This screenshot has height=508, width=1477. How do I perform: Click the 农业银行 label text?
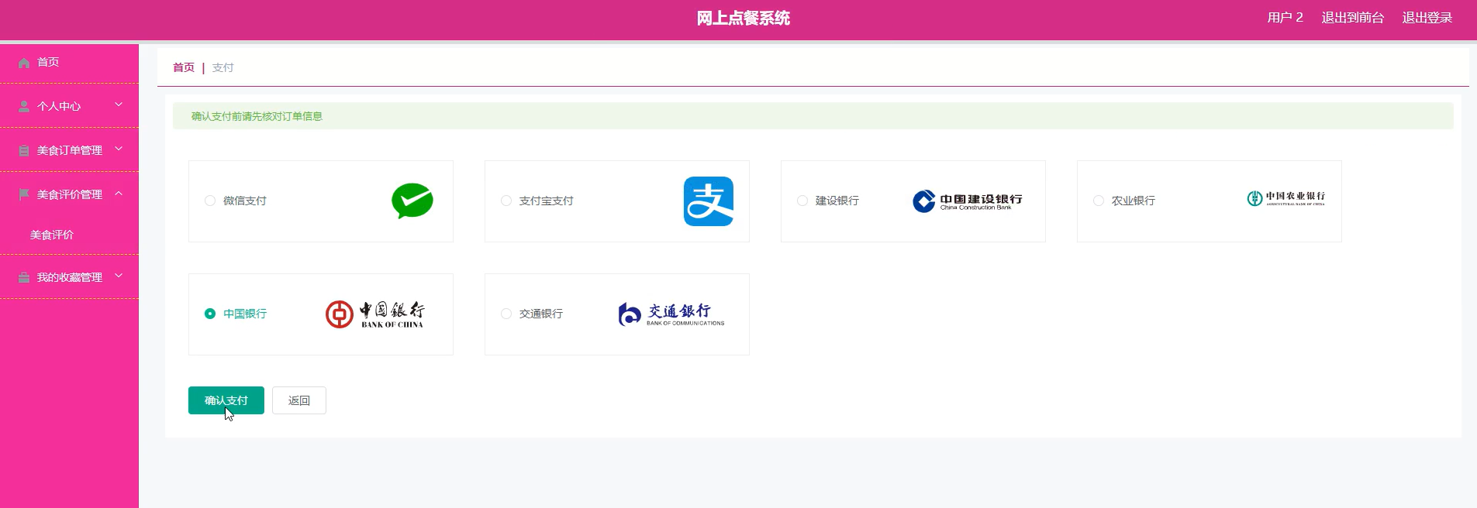(1134, 201)
